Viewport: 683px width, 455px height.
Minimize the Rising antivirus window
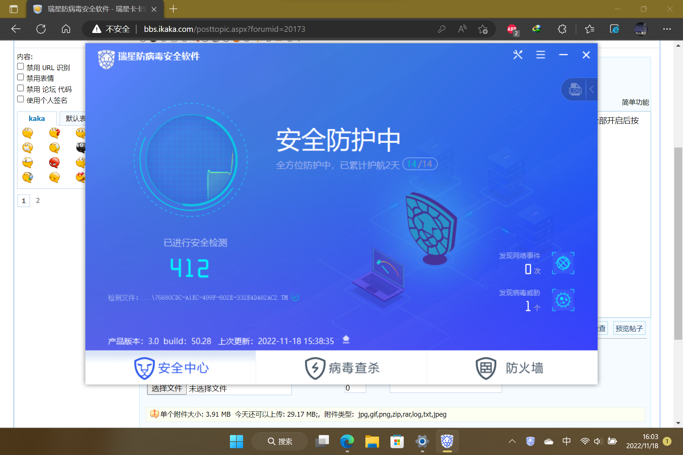pos(563,55)
